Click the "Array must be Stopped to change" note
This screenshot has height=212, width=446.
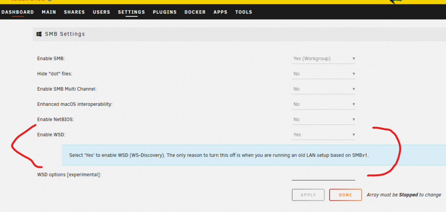point(404,195)
